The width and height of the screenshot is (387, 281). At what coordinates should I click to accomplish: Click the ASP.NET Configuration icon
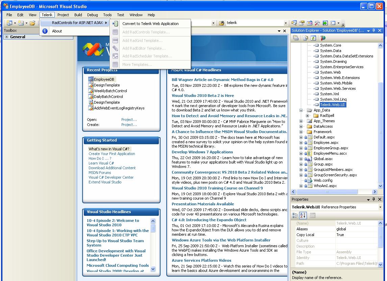click(323, 38)
